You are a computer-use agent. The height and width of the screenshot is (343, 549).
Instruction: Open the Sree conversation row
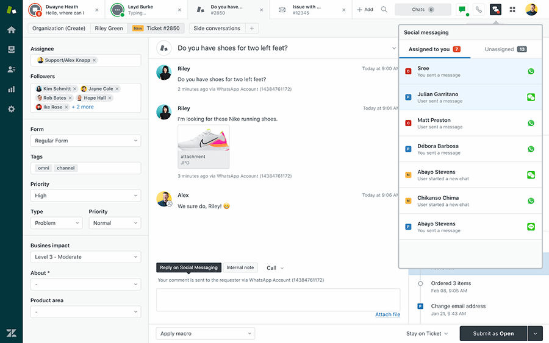click(470, 71)
